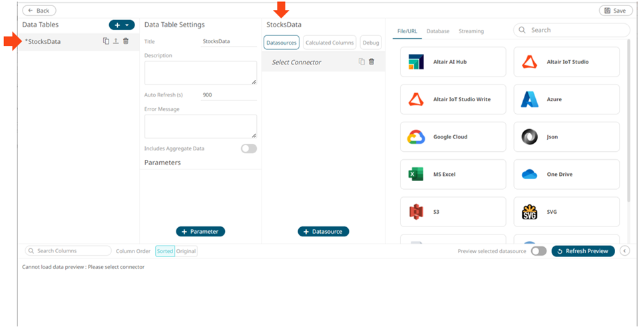Select the One Drive connector

click(x=566, y=174)
